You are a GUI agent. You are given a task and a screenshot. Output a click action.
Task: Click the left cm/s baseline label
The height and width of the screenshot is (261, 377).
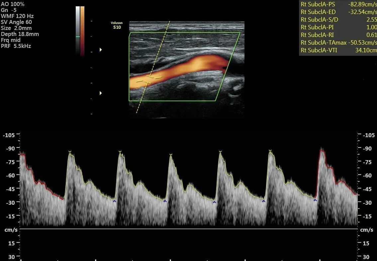coord(11,230)
